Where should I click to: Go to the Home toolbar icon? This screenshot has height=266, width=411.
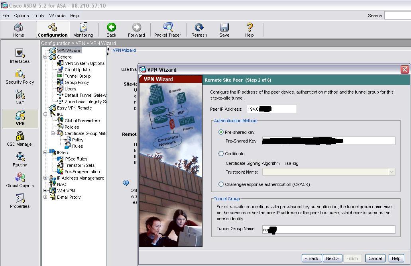coord(19,30)
